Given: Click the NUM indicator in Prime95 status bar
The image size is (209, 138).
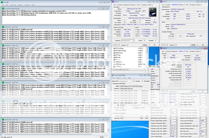Looking at the screenshot, I should coord(102,137).
